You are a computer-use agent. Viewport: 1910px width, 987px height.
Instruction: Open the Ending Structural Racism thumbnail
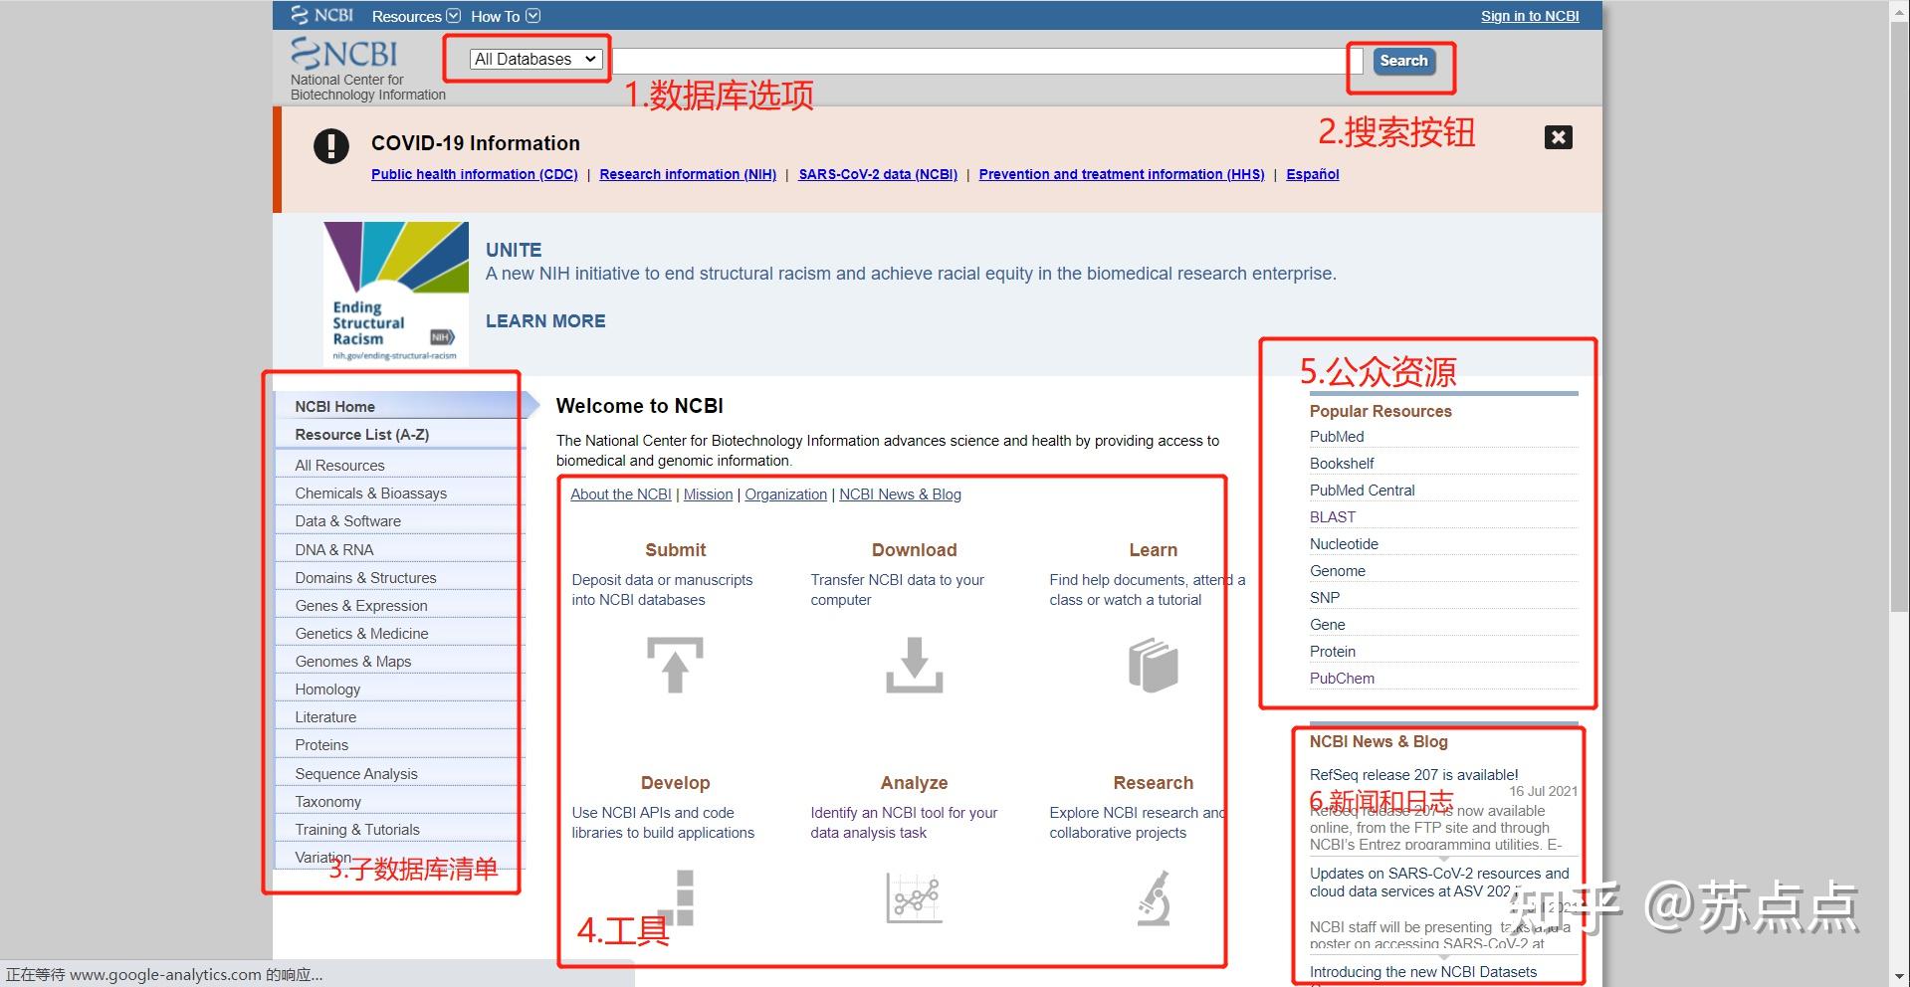click(x=395, y=293)
